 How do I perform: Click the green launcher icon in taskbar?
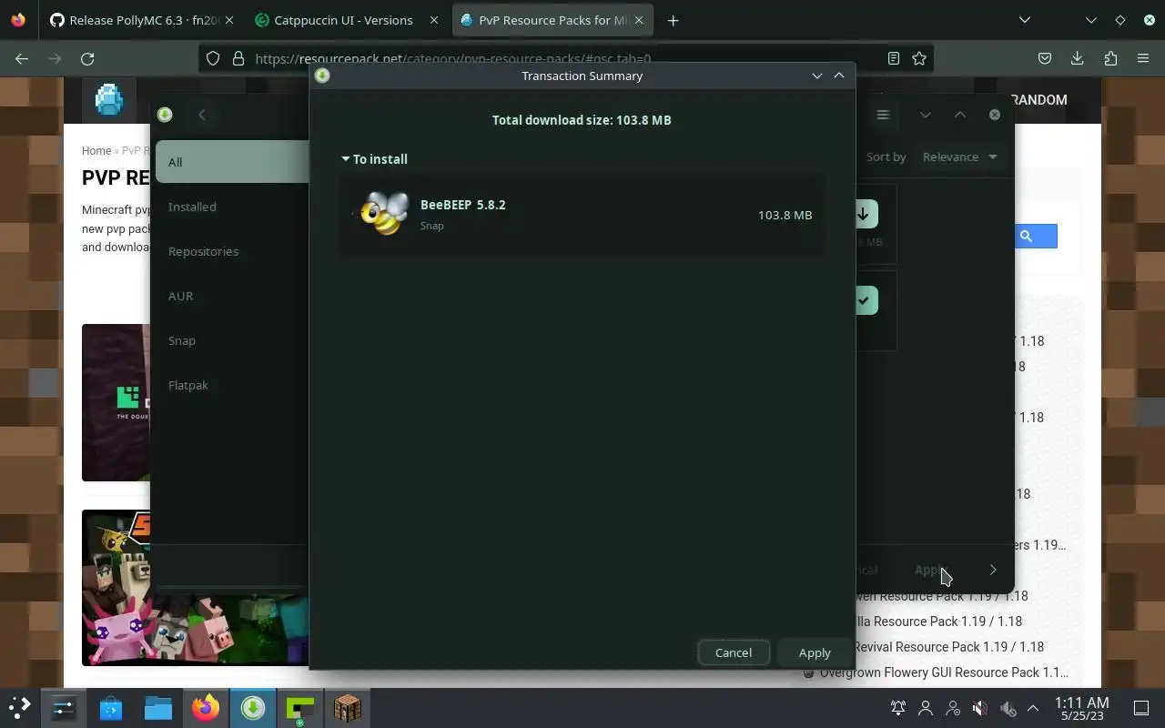coord(300,707)
